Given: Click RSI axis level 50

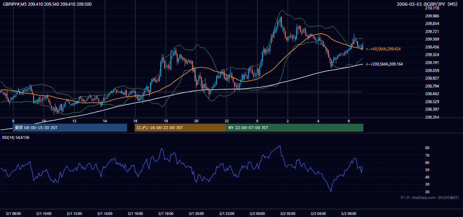Looking at the screenshot, I should pos(427,170).
